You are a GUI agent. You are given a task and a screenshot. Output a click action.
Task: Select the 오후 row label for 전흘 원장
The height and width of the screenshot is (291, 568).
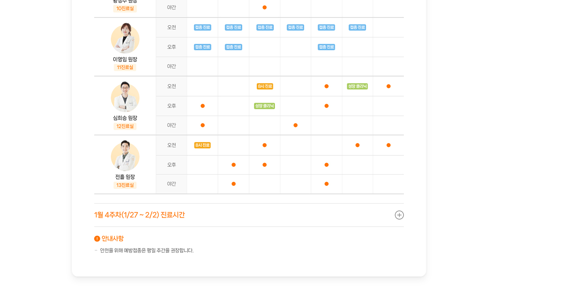pyautogui.click(x=172, y=165)
